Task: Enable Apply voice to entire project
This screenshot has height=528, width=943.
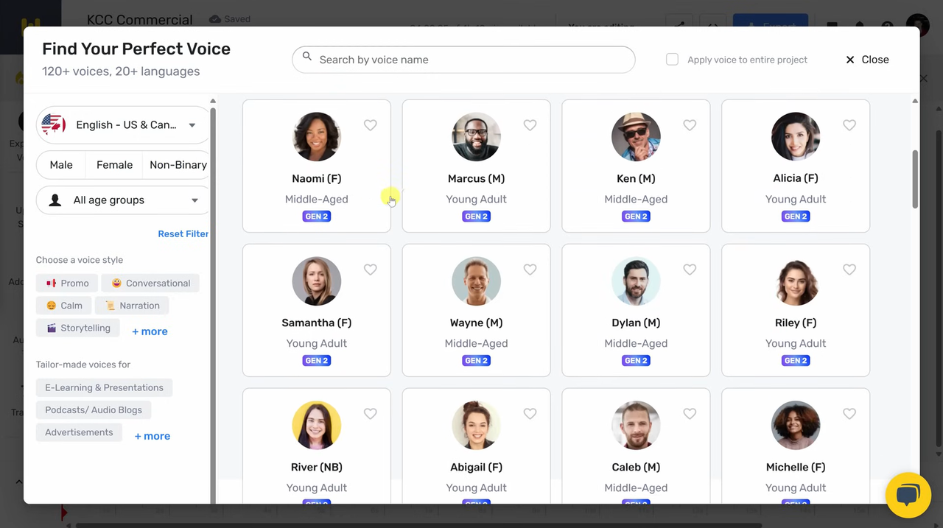Action: pos(672,60)
